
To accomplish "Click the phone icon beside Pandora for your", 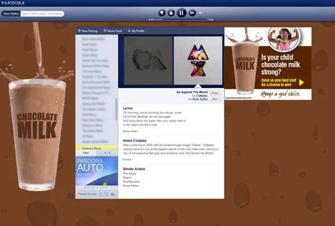I will (101, 194).
